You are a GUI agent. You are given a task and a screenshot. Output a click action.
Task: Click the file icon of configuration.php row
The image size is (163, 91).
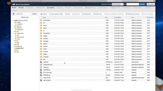41,65
